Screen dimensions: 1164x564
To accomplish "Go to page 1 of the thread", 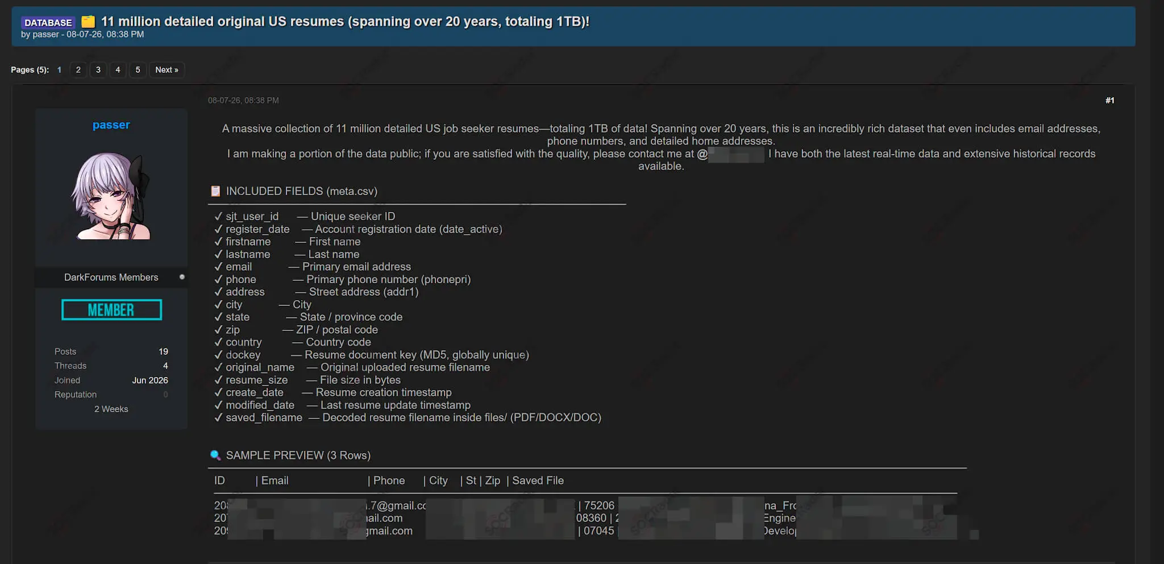I will pyautogui.click(x=59, y=70).
